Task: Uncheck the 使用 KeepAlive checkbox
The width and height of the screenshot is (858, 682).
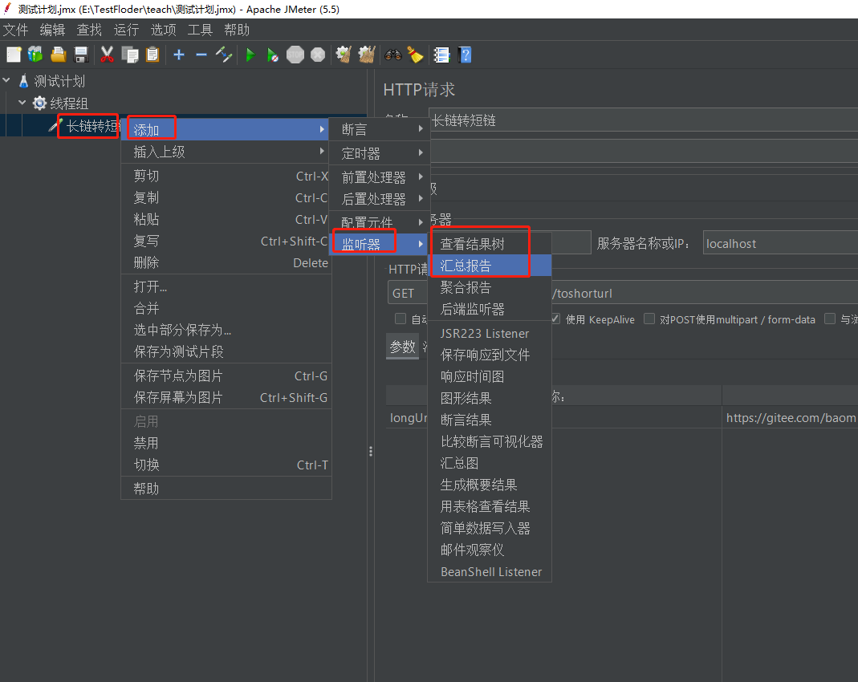Action: point(555,319)
